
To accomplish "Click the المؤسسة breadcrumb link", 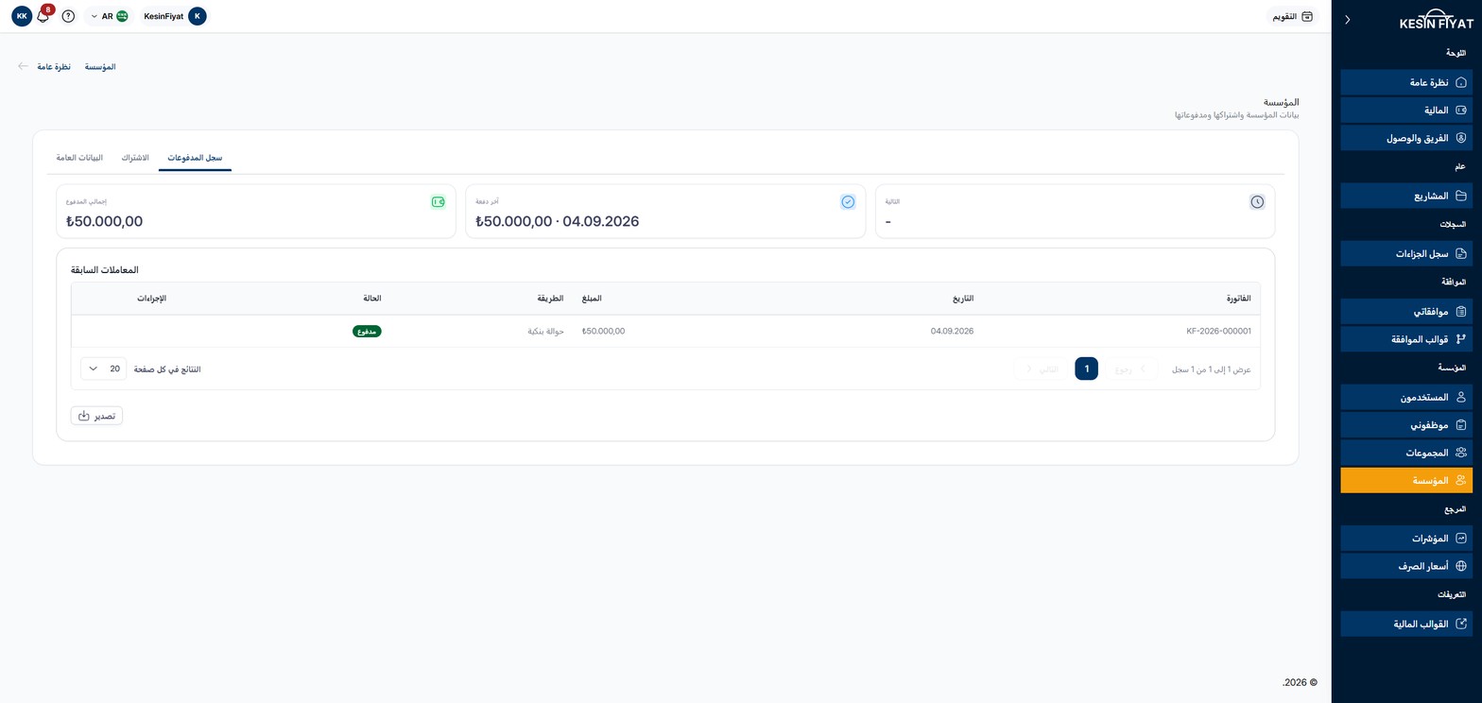I will (100, 67).
